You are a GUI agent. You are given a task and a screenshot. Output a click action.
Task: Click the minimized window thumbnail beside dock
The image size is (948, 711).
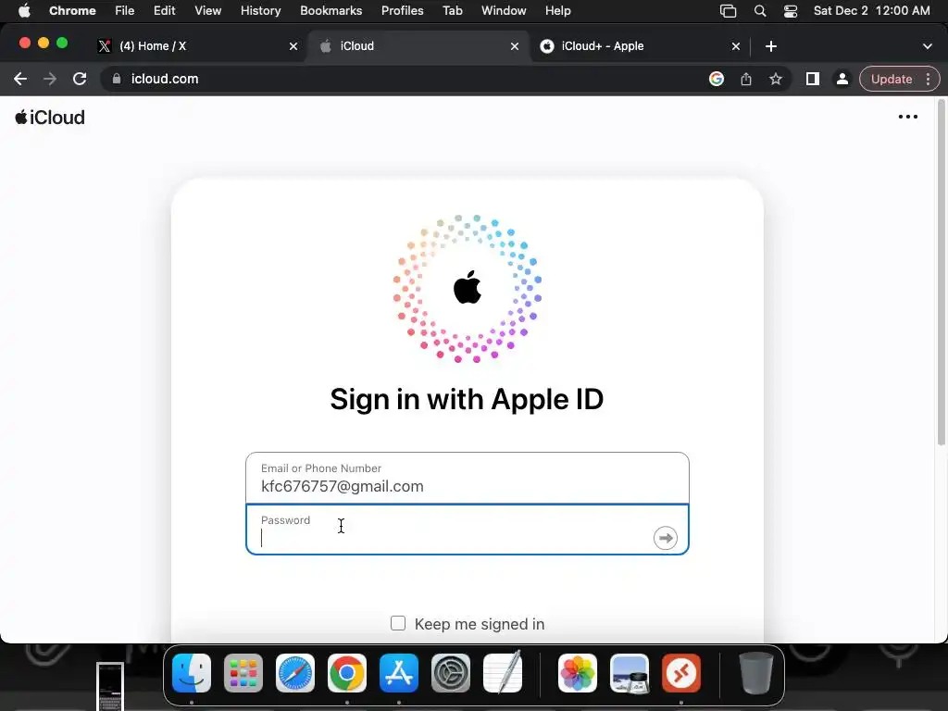pos(110,686)
